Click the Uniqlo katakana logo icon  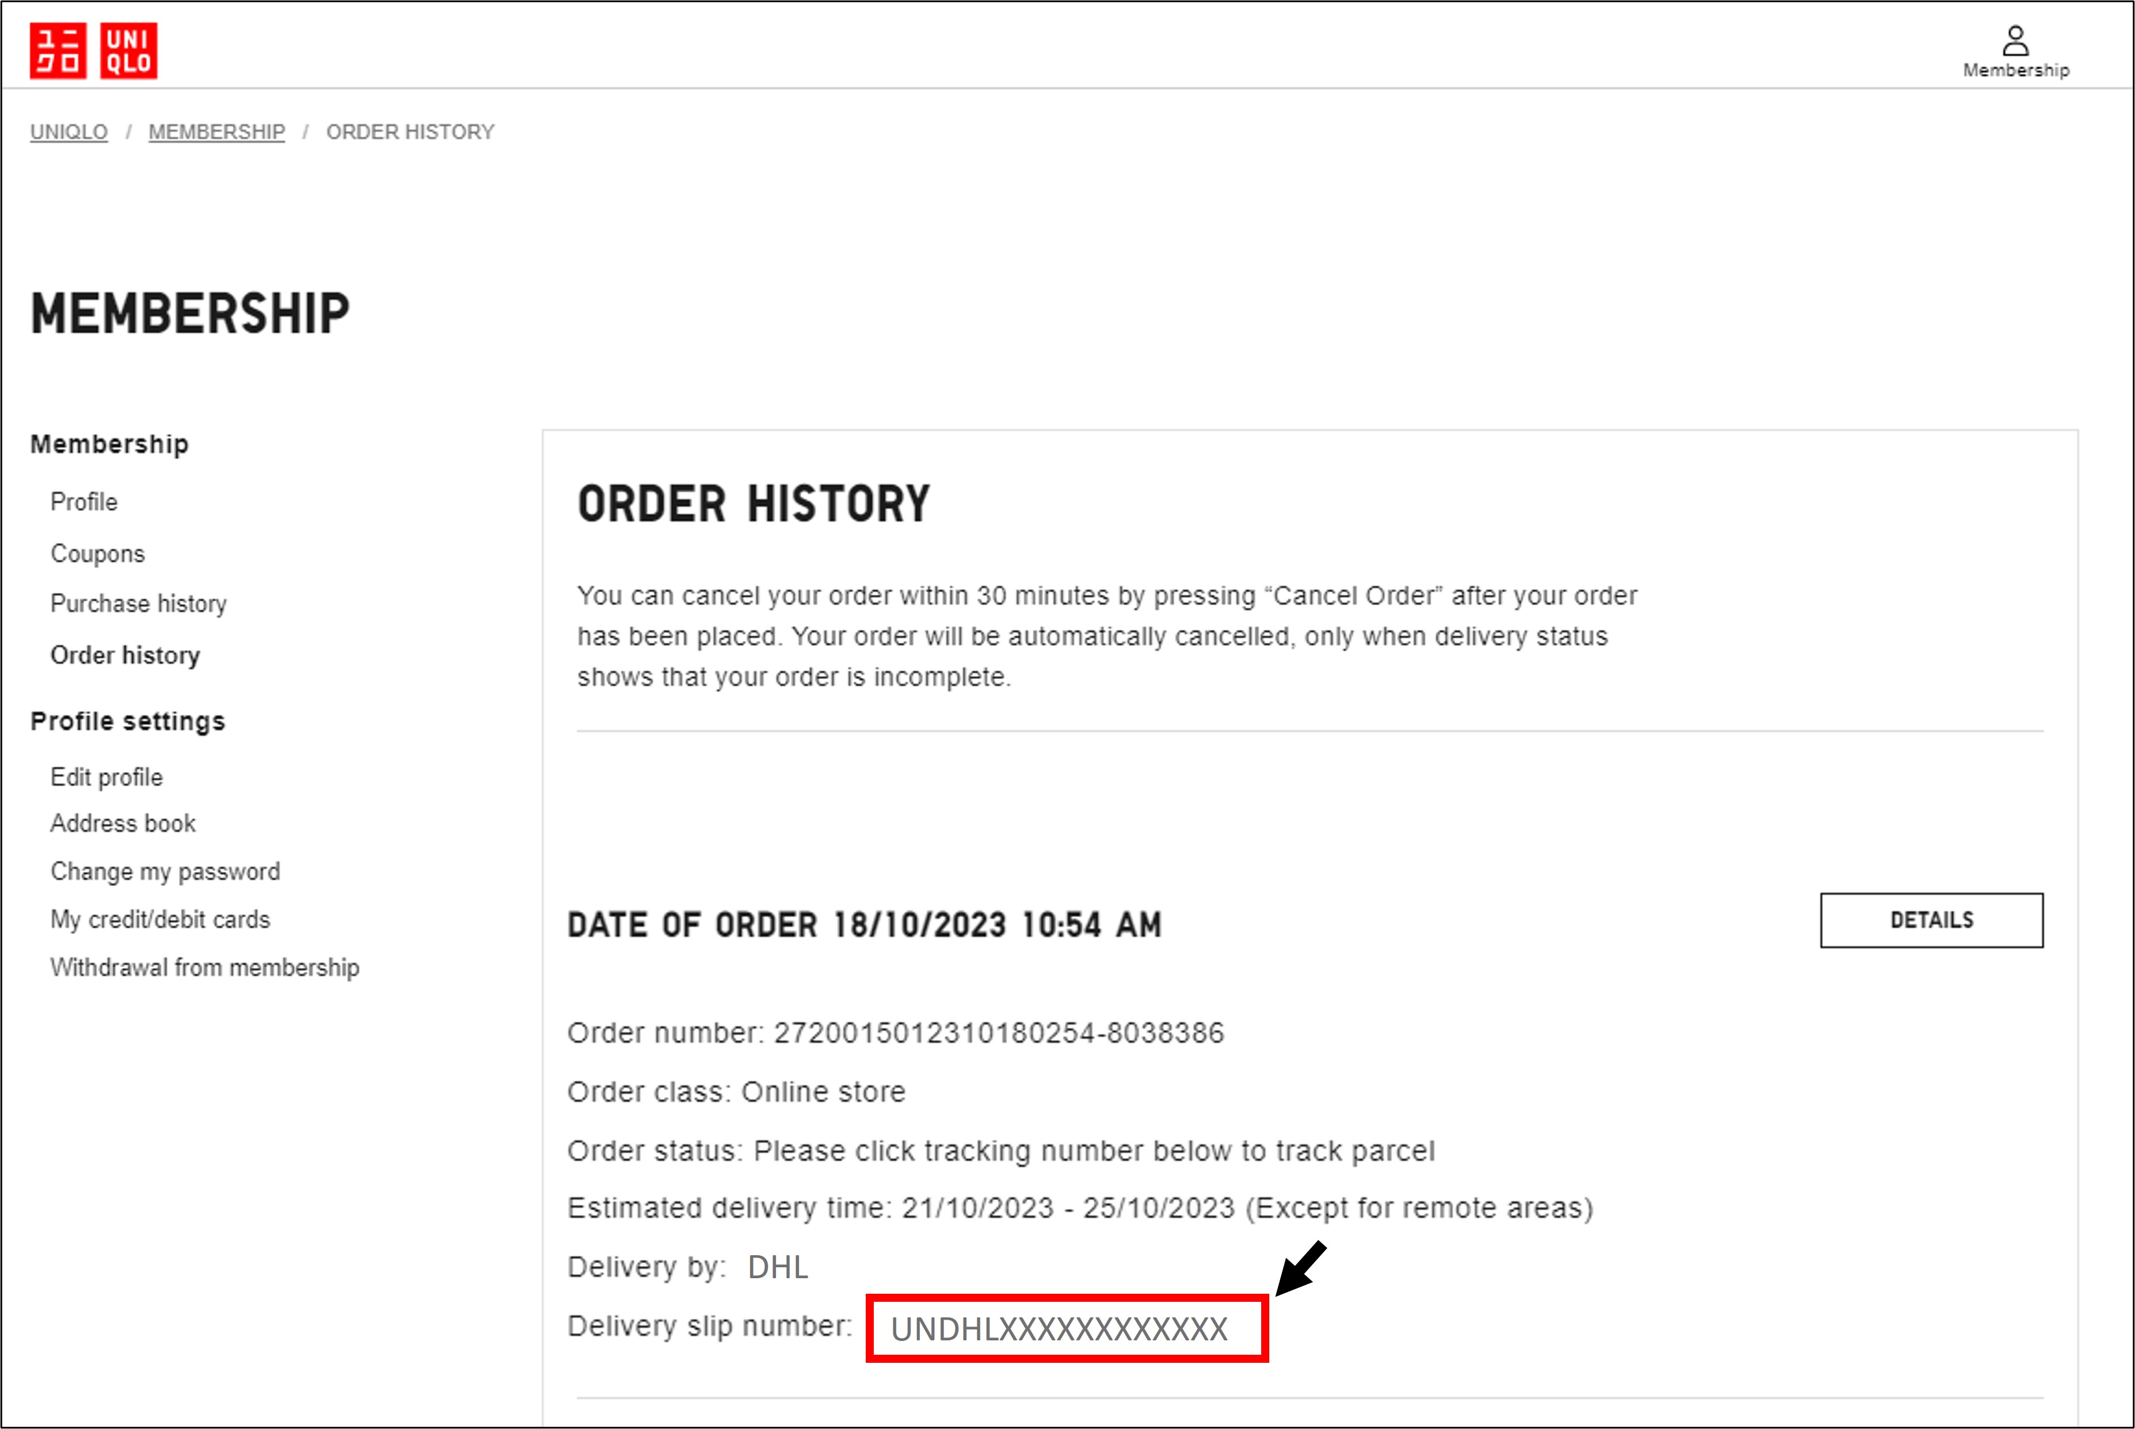58,51
